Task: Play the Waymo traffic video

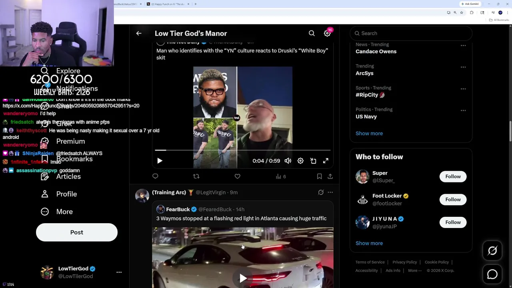Action: point(243,278)
